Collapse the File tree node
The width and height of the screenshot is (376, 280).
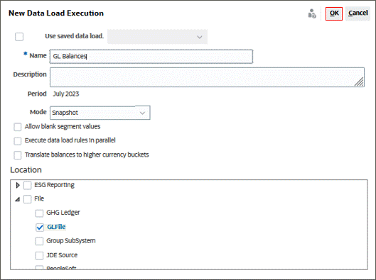[x=18, y=199]
